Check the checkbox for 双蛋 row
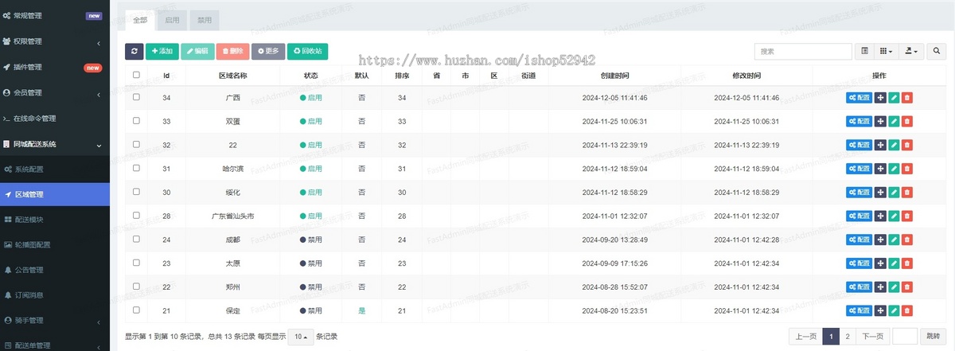955x351 pixels. [x=136, y=121]
